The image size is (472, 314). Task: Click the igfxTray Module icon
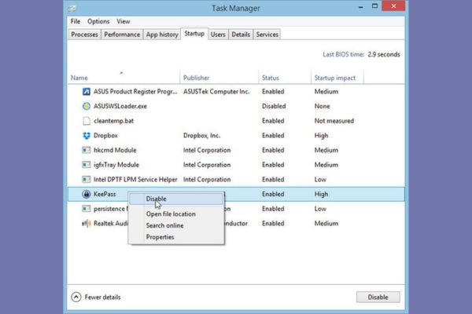[87, 165]
